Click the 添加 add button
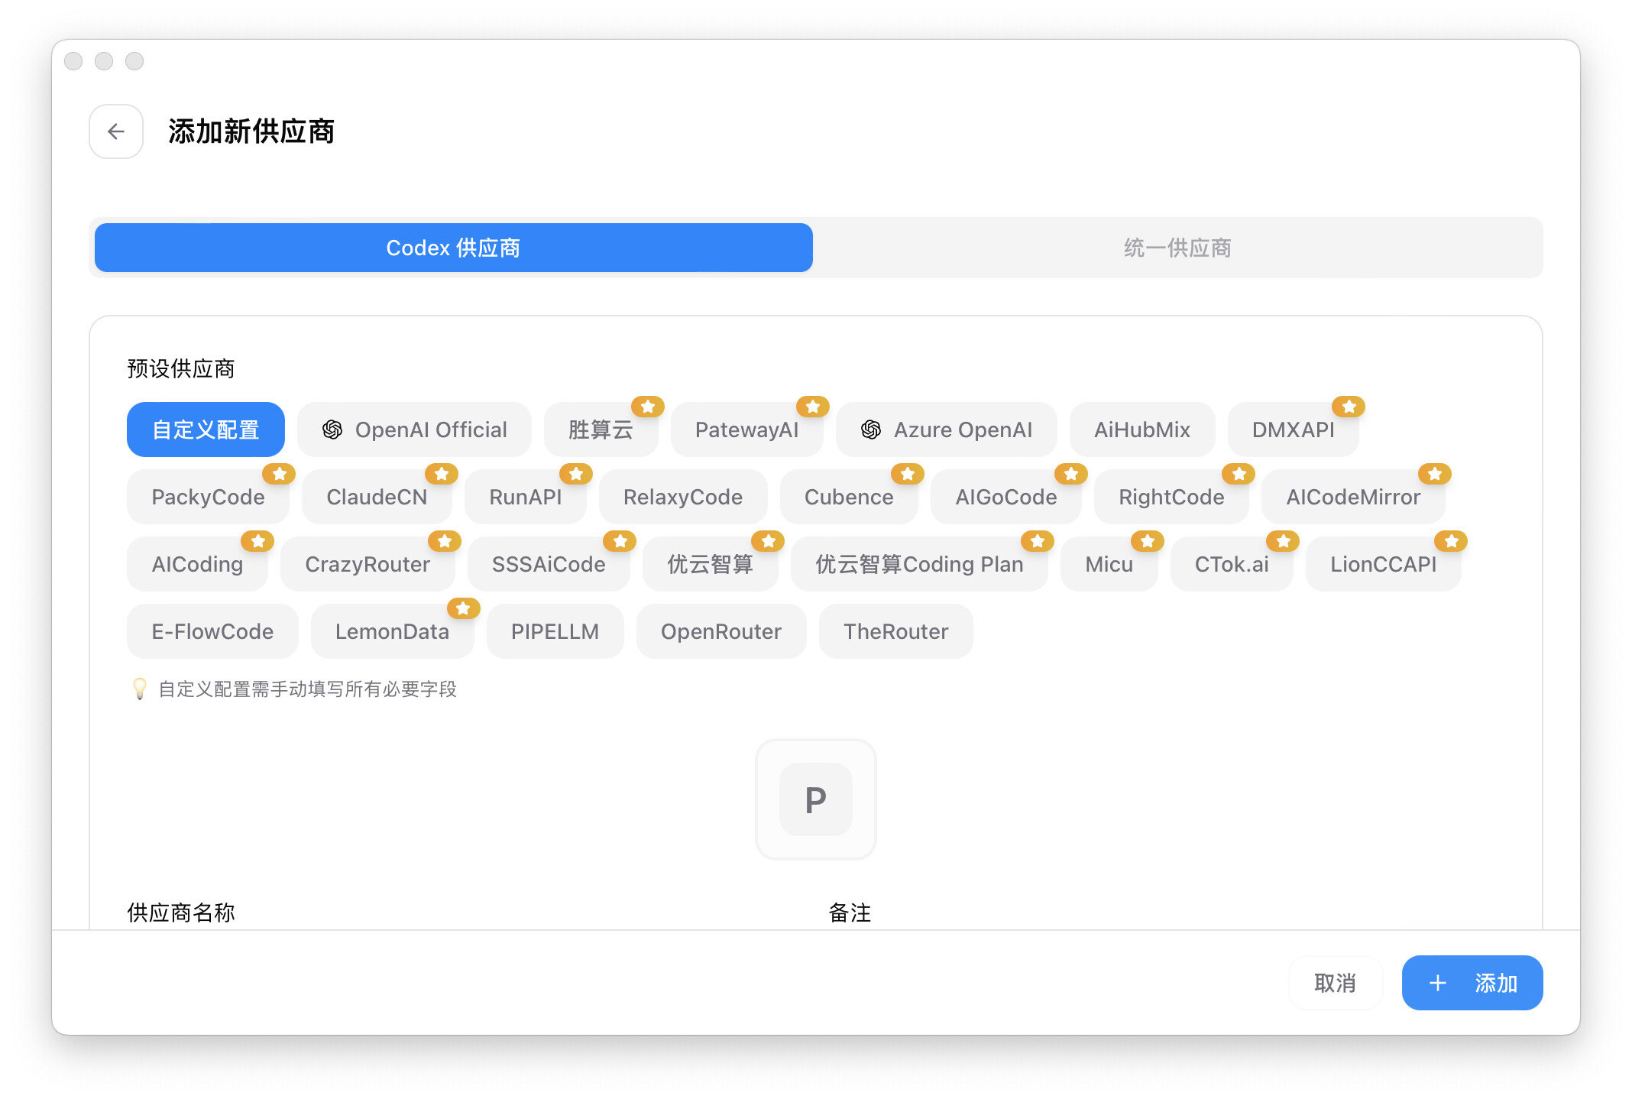Image resolution: width=1632 pixels, height=1099 pixels. (1472, 983)
